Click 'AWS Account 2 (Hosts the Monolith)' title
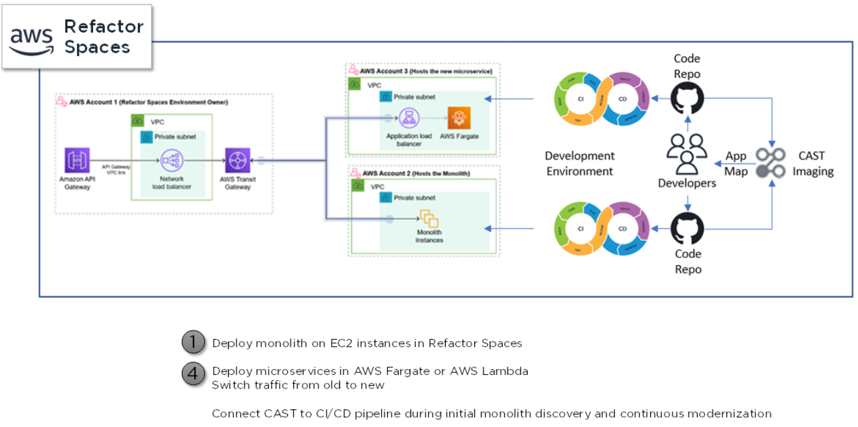 (416, 173)
